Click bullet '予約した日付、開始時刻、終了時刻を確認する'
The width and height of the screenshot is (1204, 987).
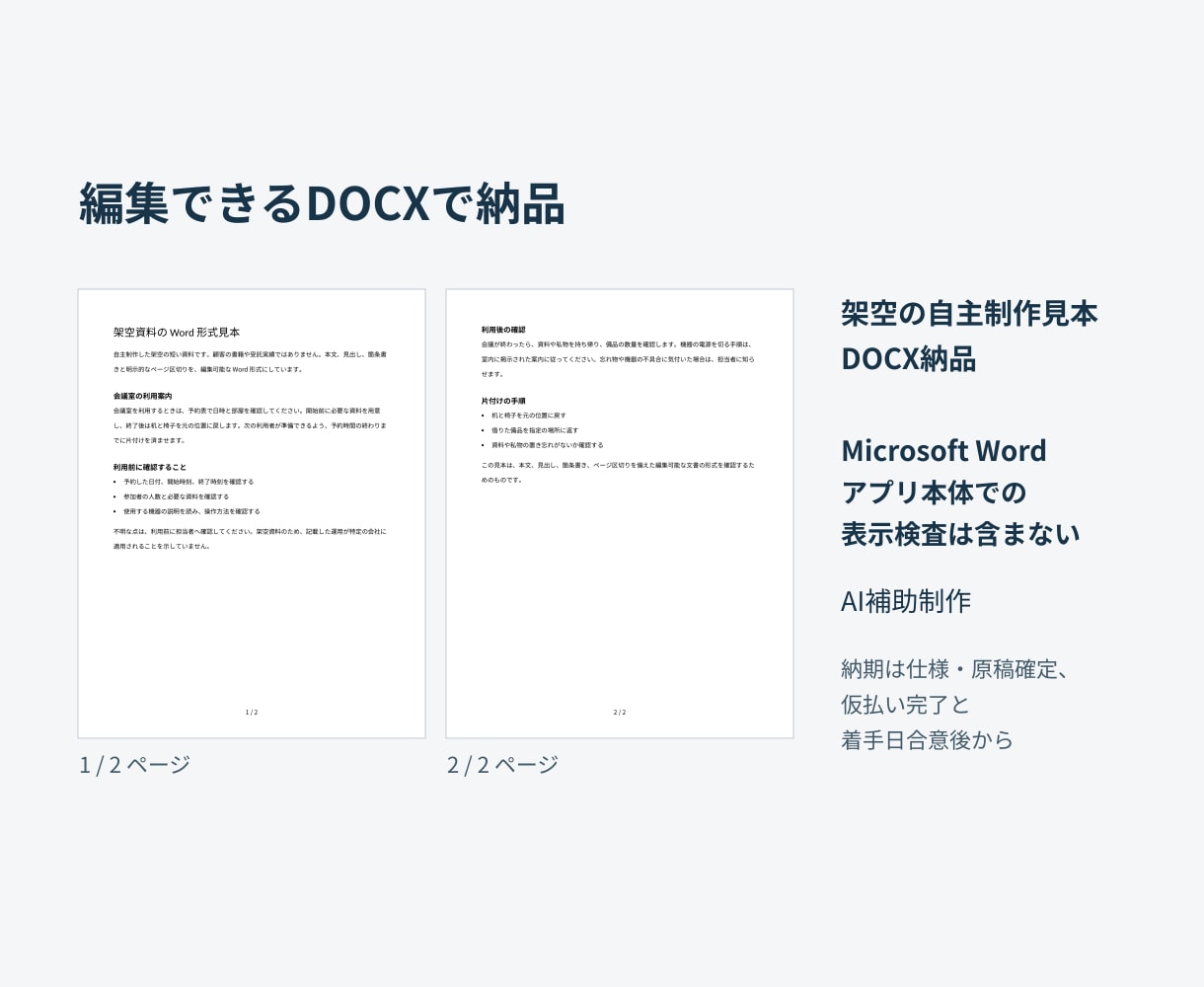(x=188, y=482)
